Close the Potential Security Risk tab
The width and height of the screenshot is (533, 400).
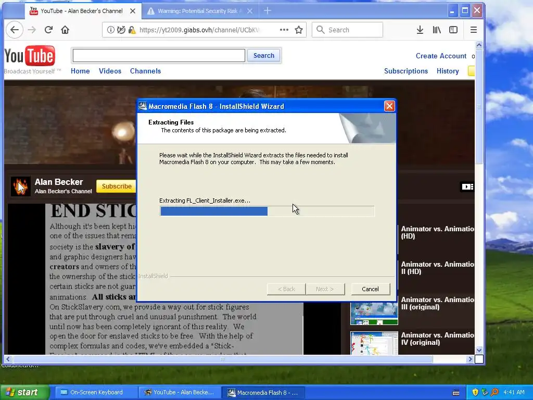coord(250,11)
